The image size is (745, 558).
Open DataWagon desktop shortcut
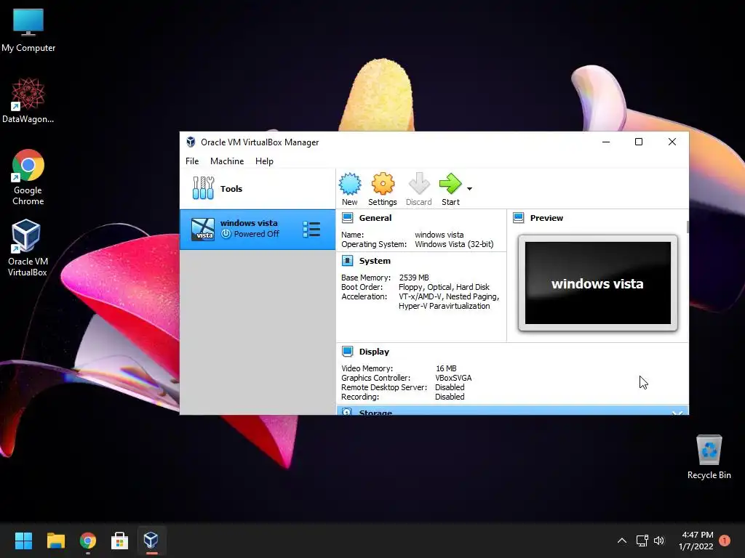[x=28, y=101]
